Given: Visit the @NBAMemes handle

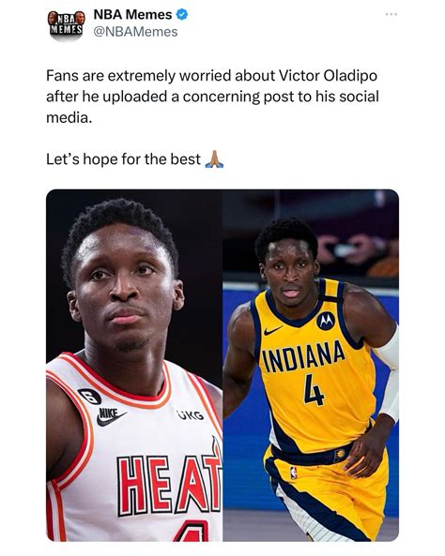Looking at the screenshot, I should 135,32.
